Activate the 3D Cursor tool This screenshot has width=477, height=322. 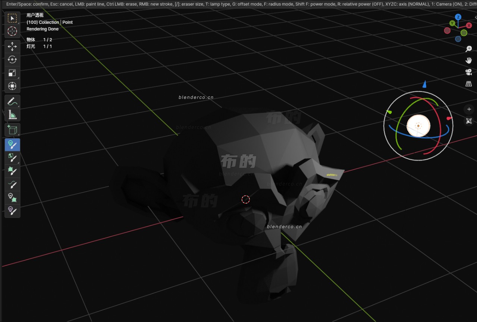[x=12, y=31]
